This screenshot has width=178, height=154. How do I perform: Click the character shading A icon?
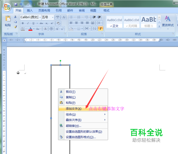point(45,29)
